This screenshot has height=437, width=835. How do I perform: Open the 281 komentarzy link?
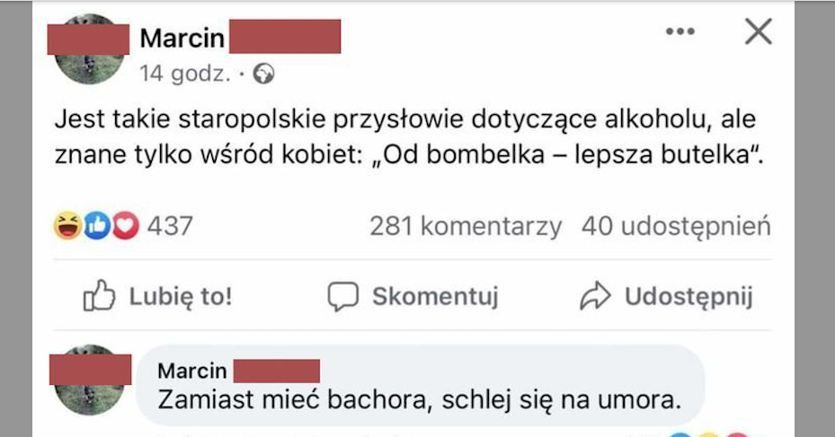click(x=466, y=226)
